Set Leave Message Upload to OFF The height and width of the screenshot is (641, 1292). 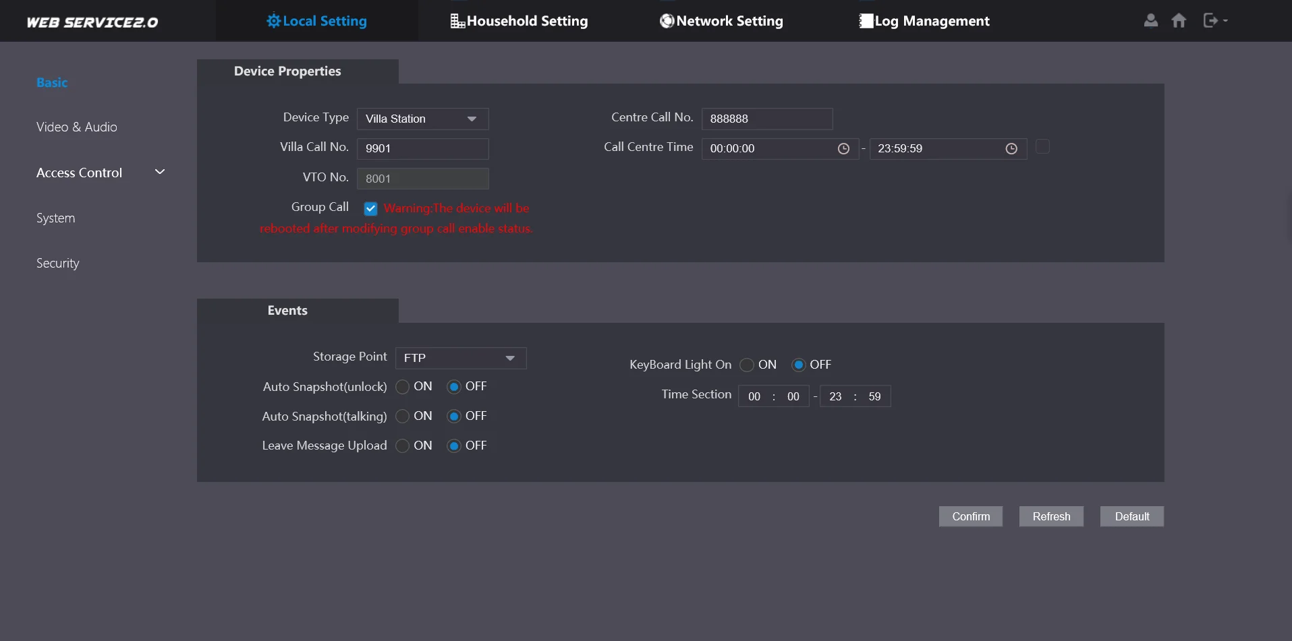[x=454, y=446]
